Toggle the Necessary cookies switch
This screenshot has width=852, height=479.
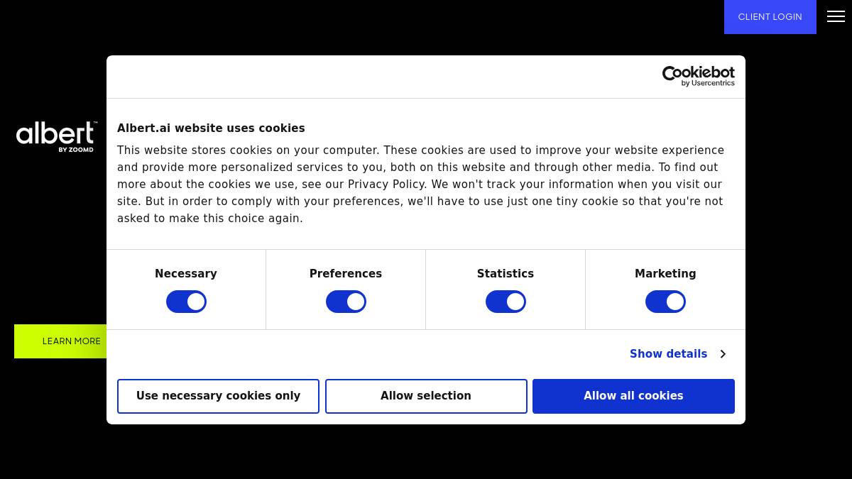point(186,302)
